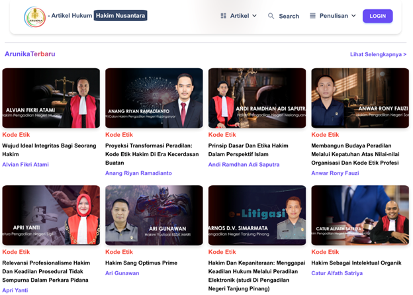Expand the Artikel dropdown chevron
Screen dimensions: 413x295
pyautogui.click(x=255, y=16)
